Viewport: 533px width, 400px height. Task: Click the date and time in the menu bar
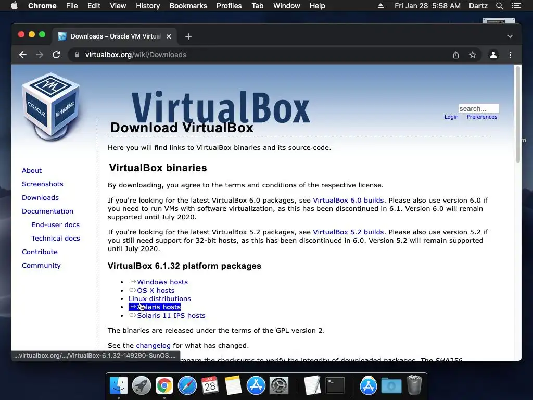[427, 6]
